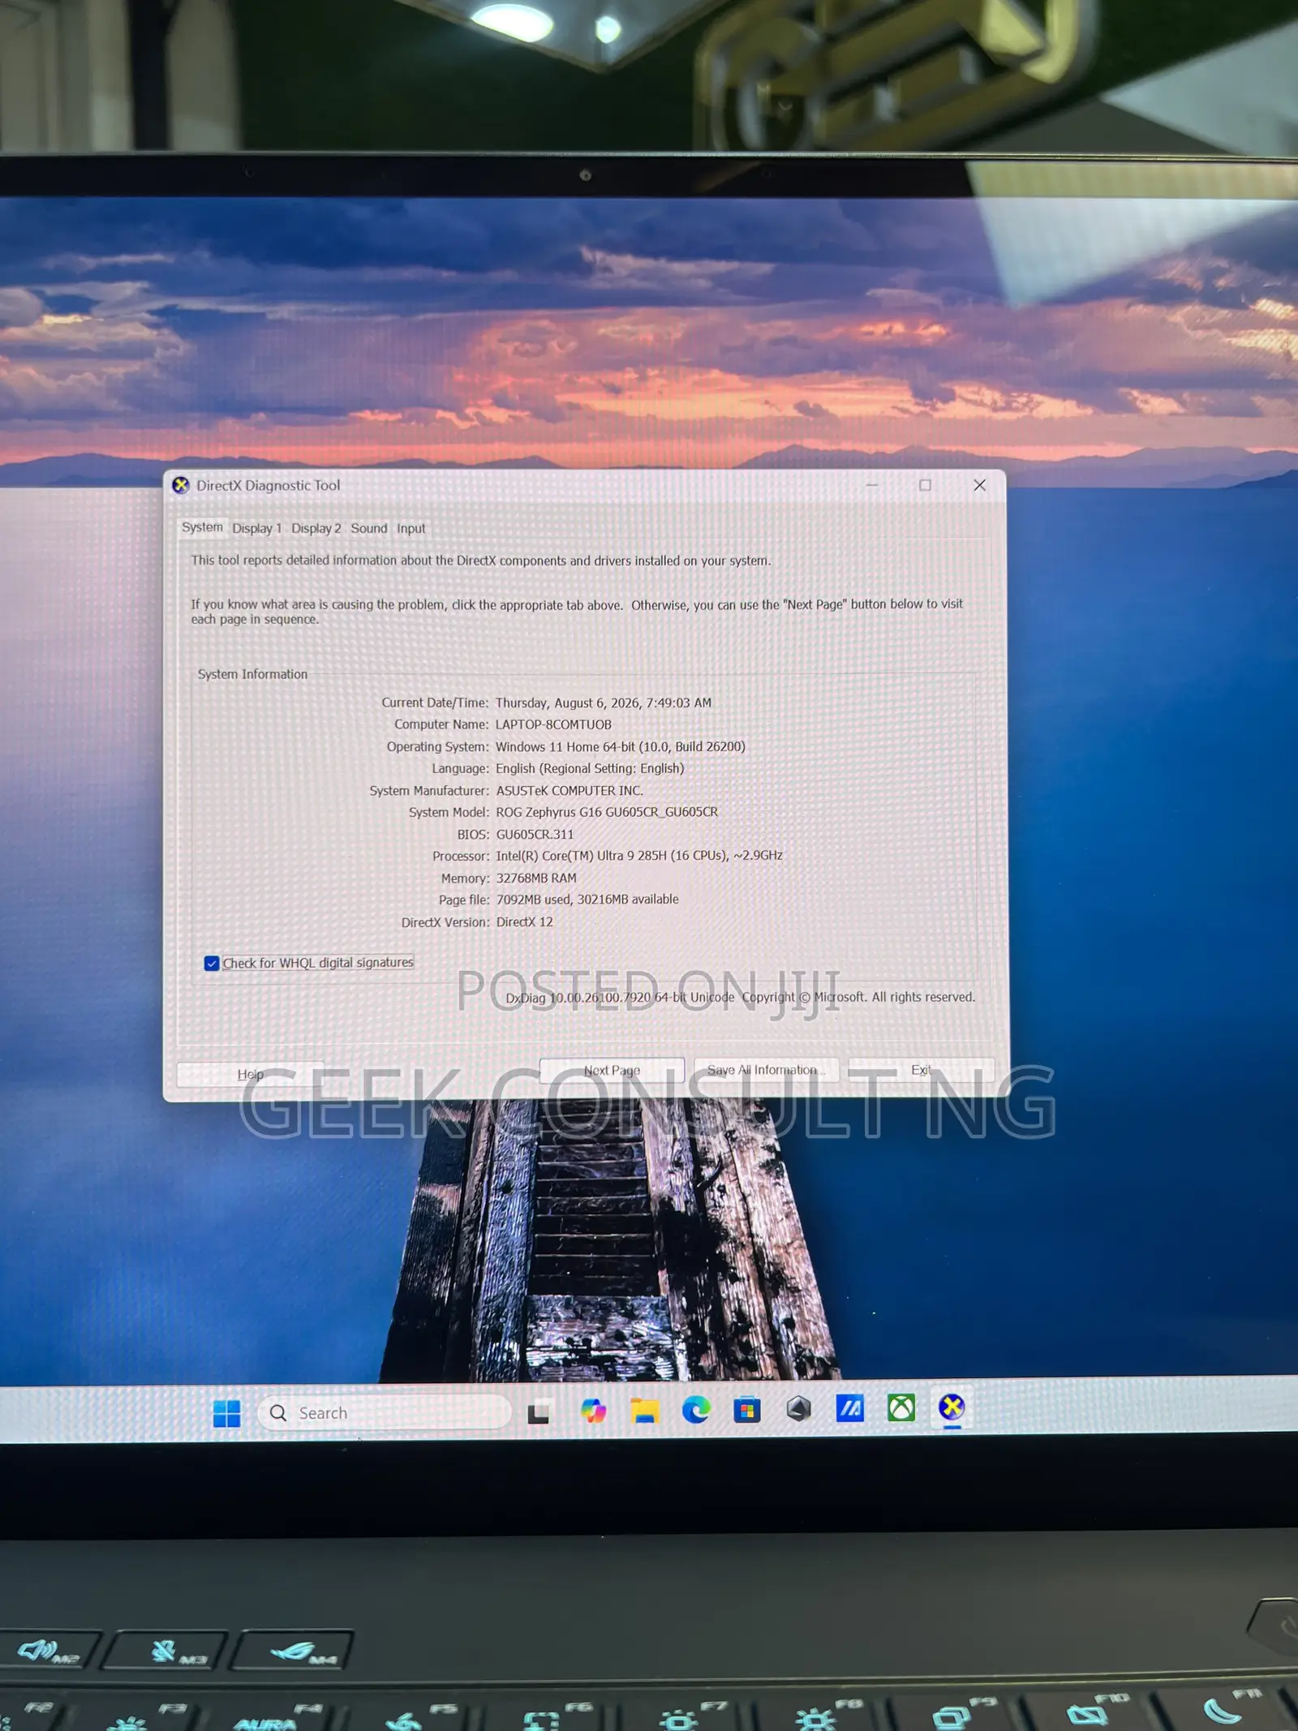The width and height of the screenshot is (1298, 1731).
Task: Click the "Processor:" label
Action: coord(462,856)
